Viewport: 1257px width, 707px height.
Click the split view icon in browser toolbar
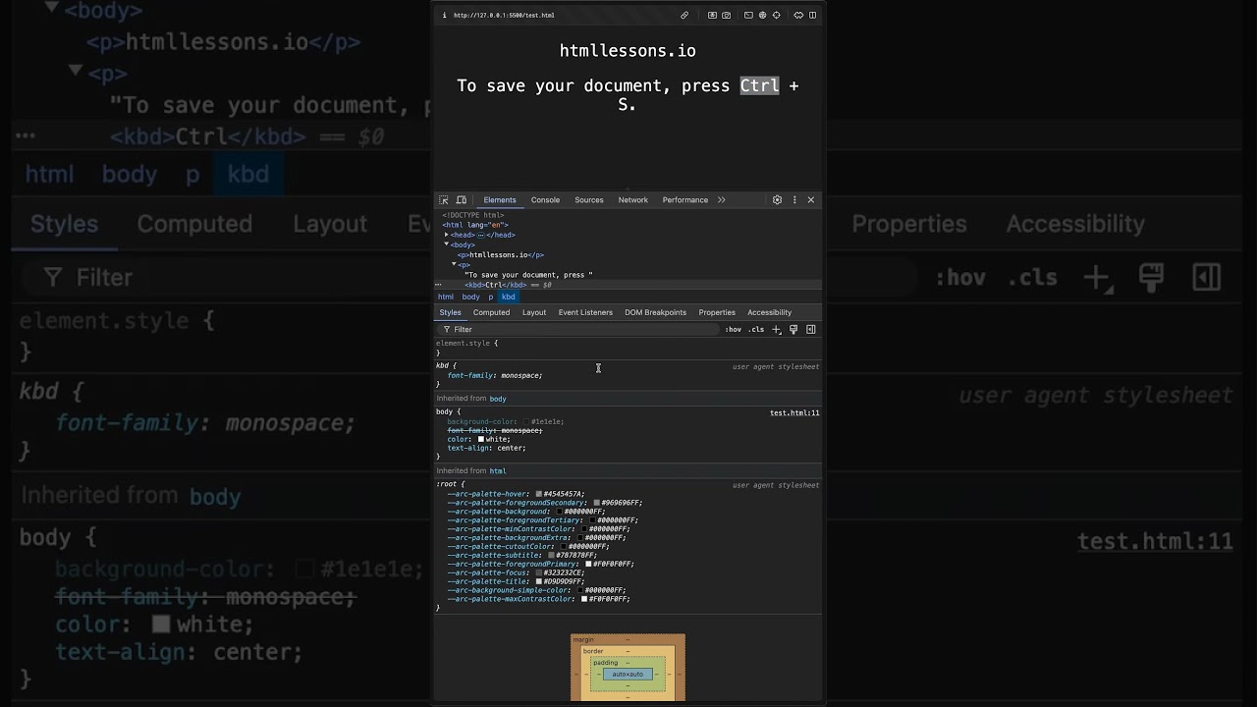pyautogui.click(x=812, y=16)
